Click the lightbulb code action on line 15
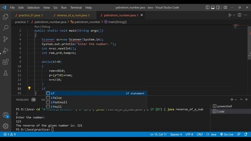The width and height of the screenshot is (251, 141). (29, 88)
